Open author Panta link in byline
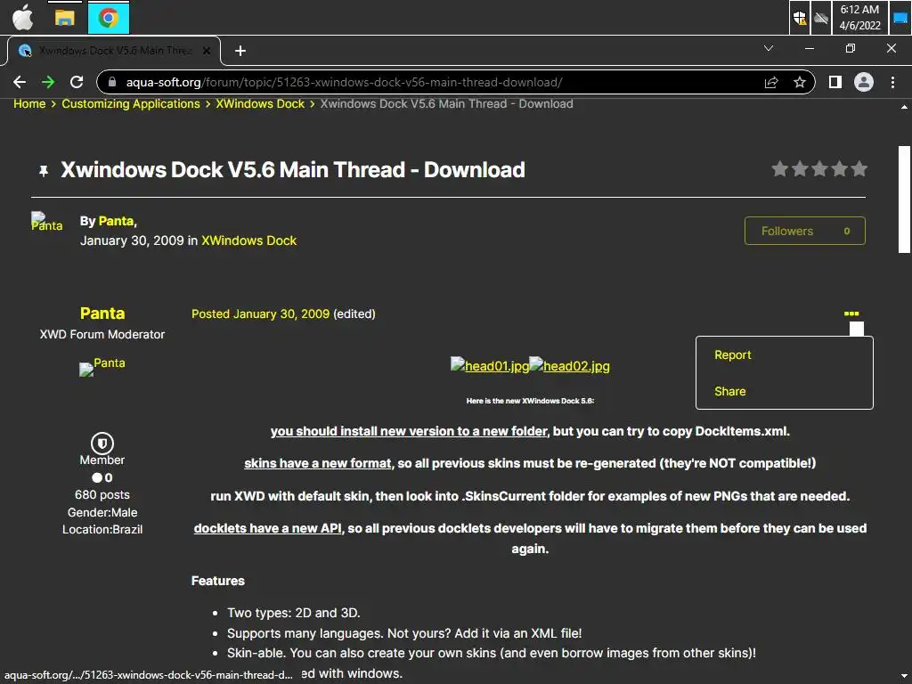This screenshot has width=912, height=684. coord(117,221)
